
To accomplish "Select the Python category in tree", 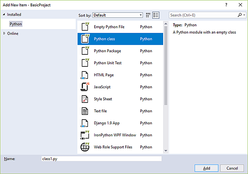I will (x=15, y=24).
